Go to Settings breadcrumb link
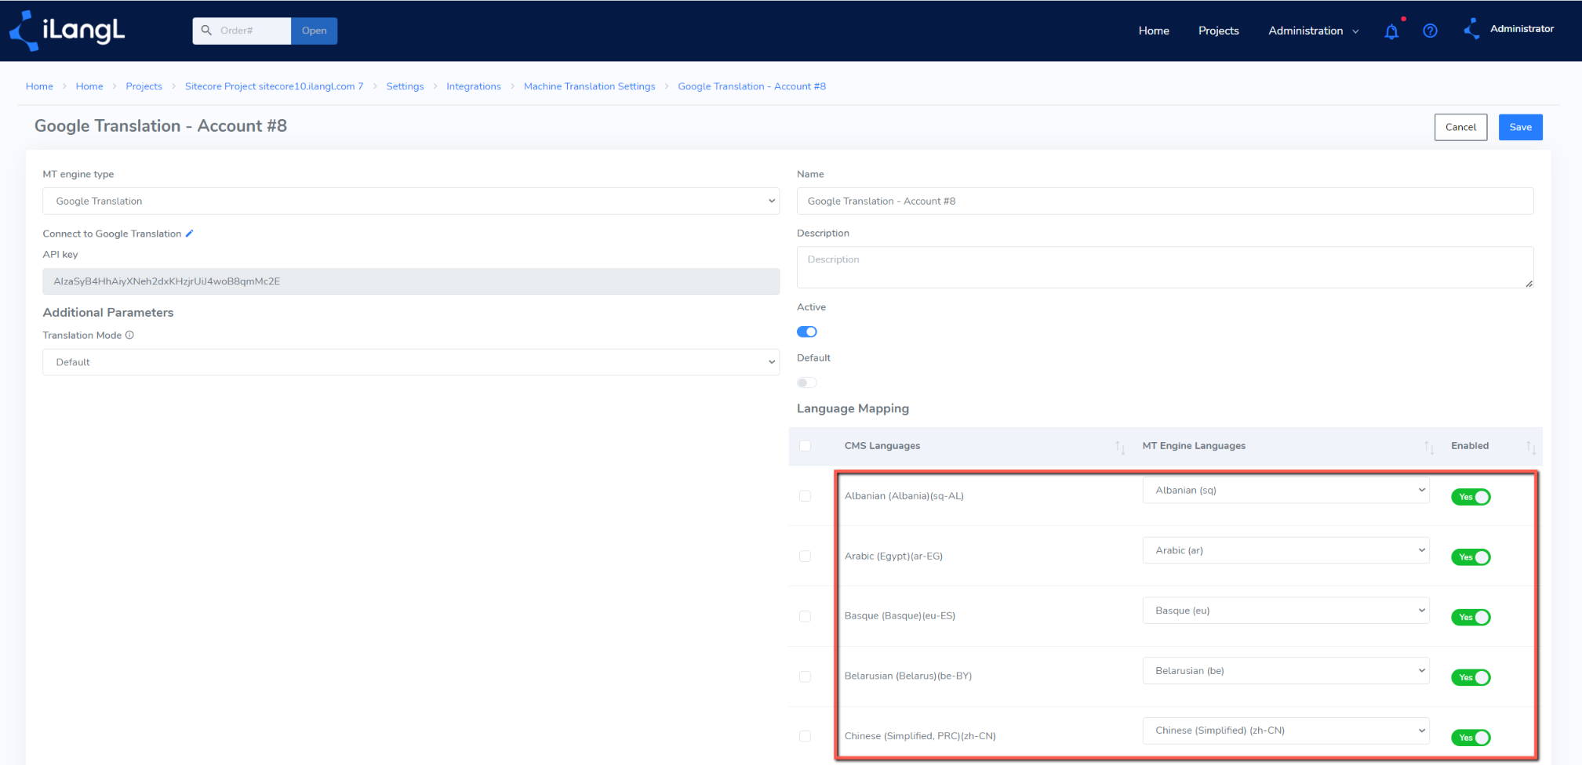The height and width of the screenshot is (765, 1582). point(405,86)
